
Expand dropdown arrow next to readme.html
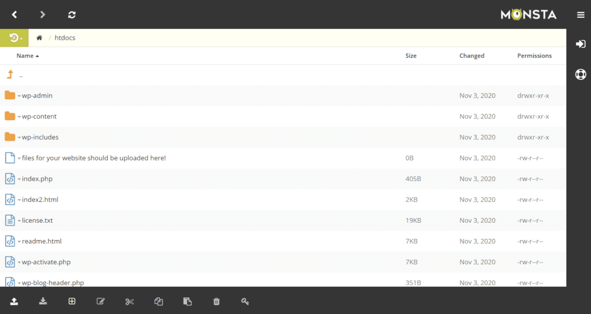(19, 242)
